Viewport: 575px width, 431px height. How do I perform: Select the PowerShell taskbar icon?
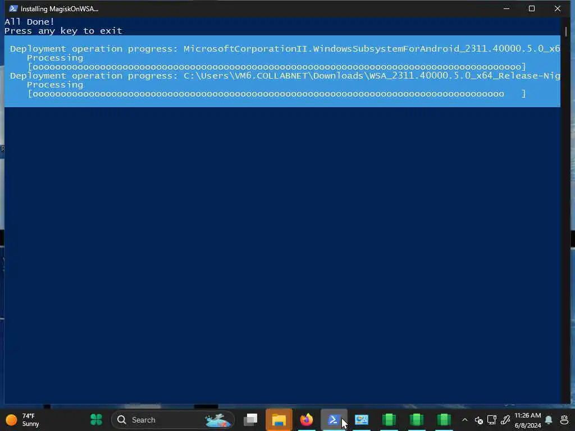tap(334, 420)
